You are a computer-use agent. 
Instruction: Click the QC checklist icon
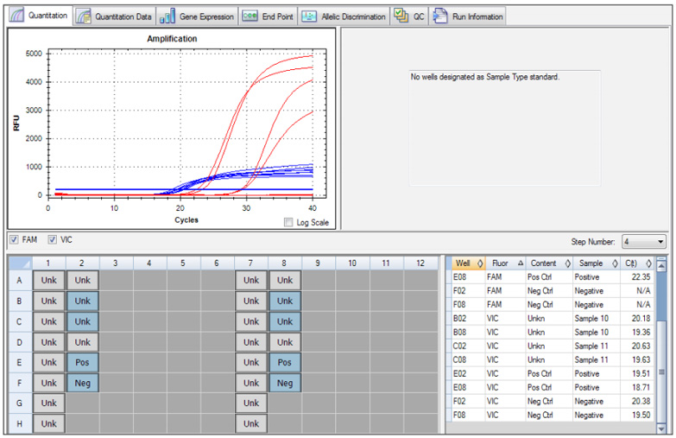[401, 16]
